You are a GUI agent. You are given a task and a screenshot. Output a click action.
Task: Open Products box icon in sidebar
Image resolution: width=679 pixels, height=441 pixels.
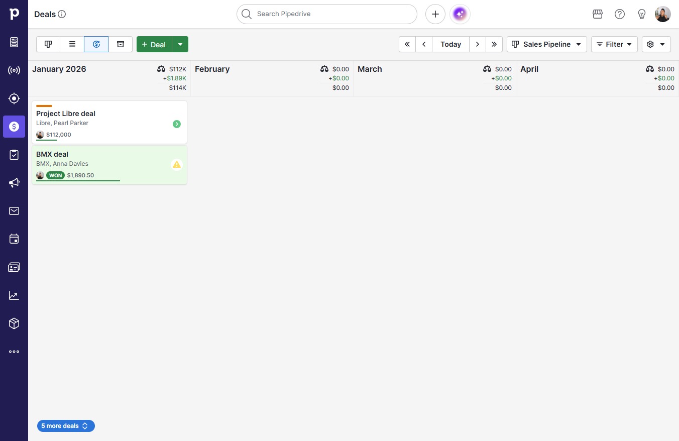[x=14, y=323]
